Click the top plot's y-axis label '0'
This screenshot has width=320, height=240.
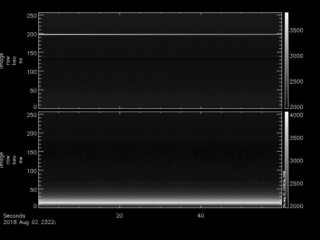coord(35,106)
